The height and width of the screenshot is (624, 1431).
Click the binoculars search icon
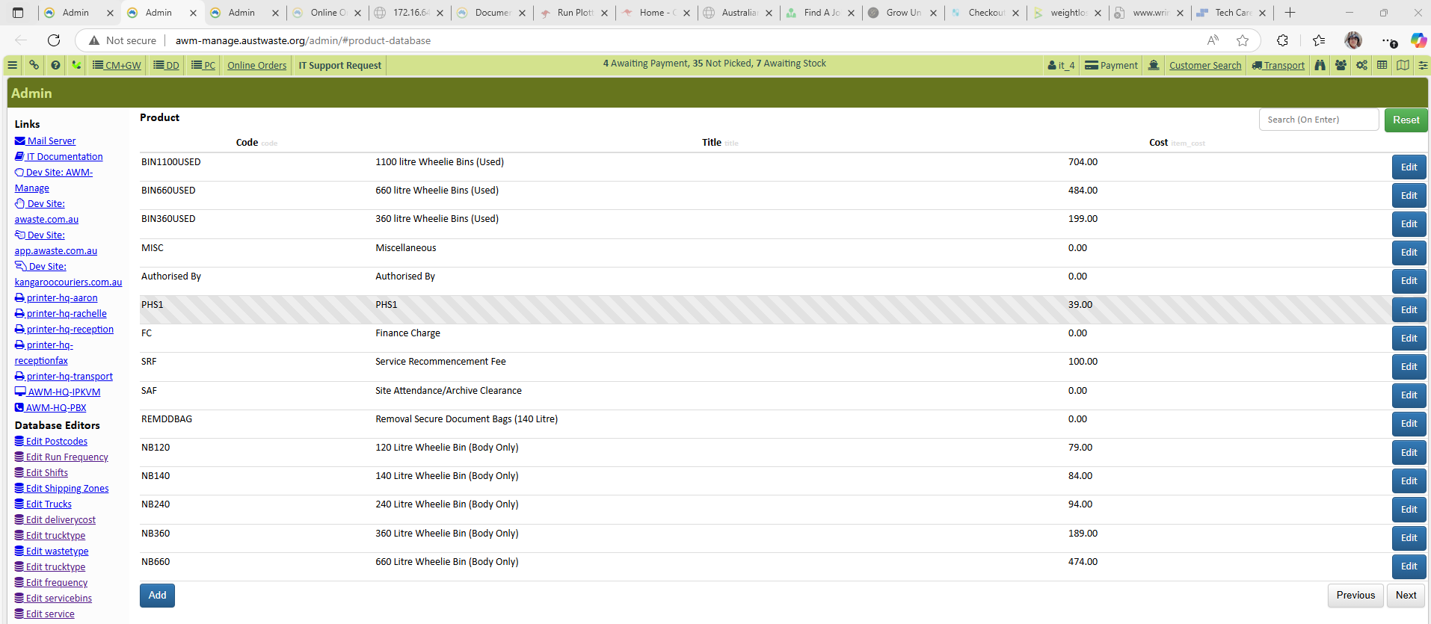click(1320, 65)
